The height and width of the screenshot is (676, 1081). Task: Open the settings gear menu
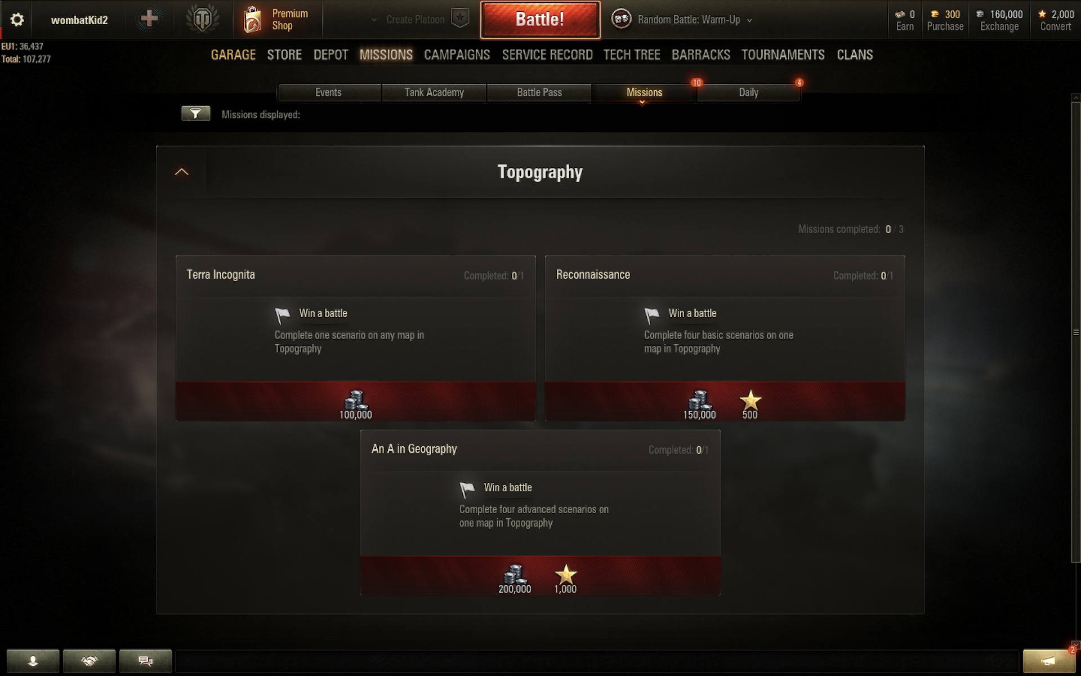click(17, 20)
